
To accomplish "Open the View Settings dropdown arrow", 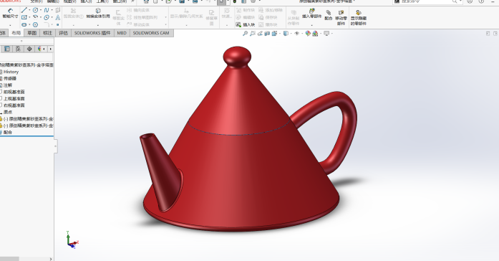I will tap(331, 34).
